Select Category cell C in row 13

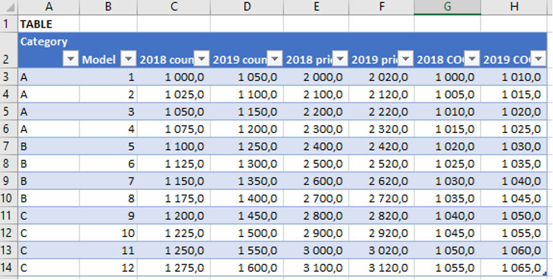pyautogui.click(x=49, y=250)
